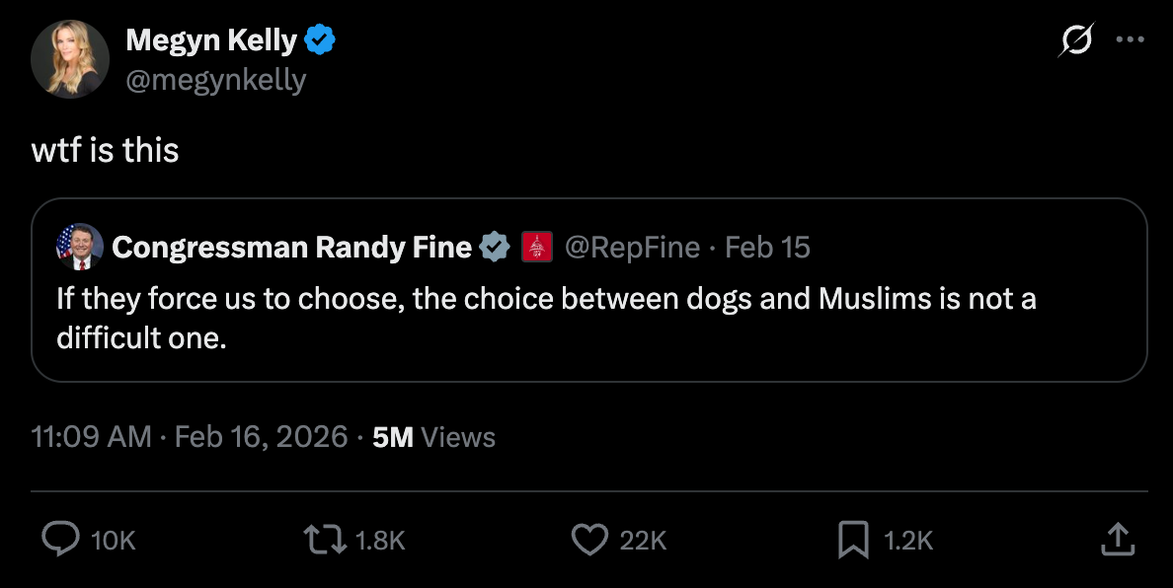Click the 1.8K repost count
Screen dimensions: 1173x588
point(378,540)
